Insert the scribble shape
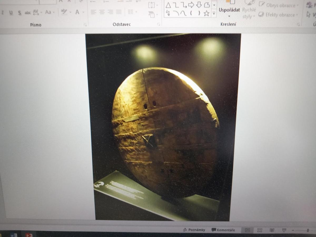Image resolution: width=316 pixels, height=237 pixels. click(168, 13)
